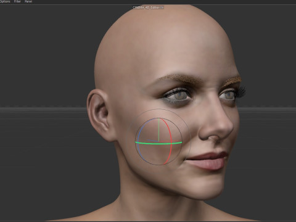Click the CINEMA_4D_Editor camera label
296x222 pixels.
pos(146,7)
